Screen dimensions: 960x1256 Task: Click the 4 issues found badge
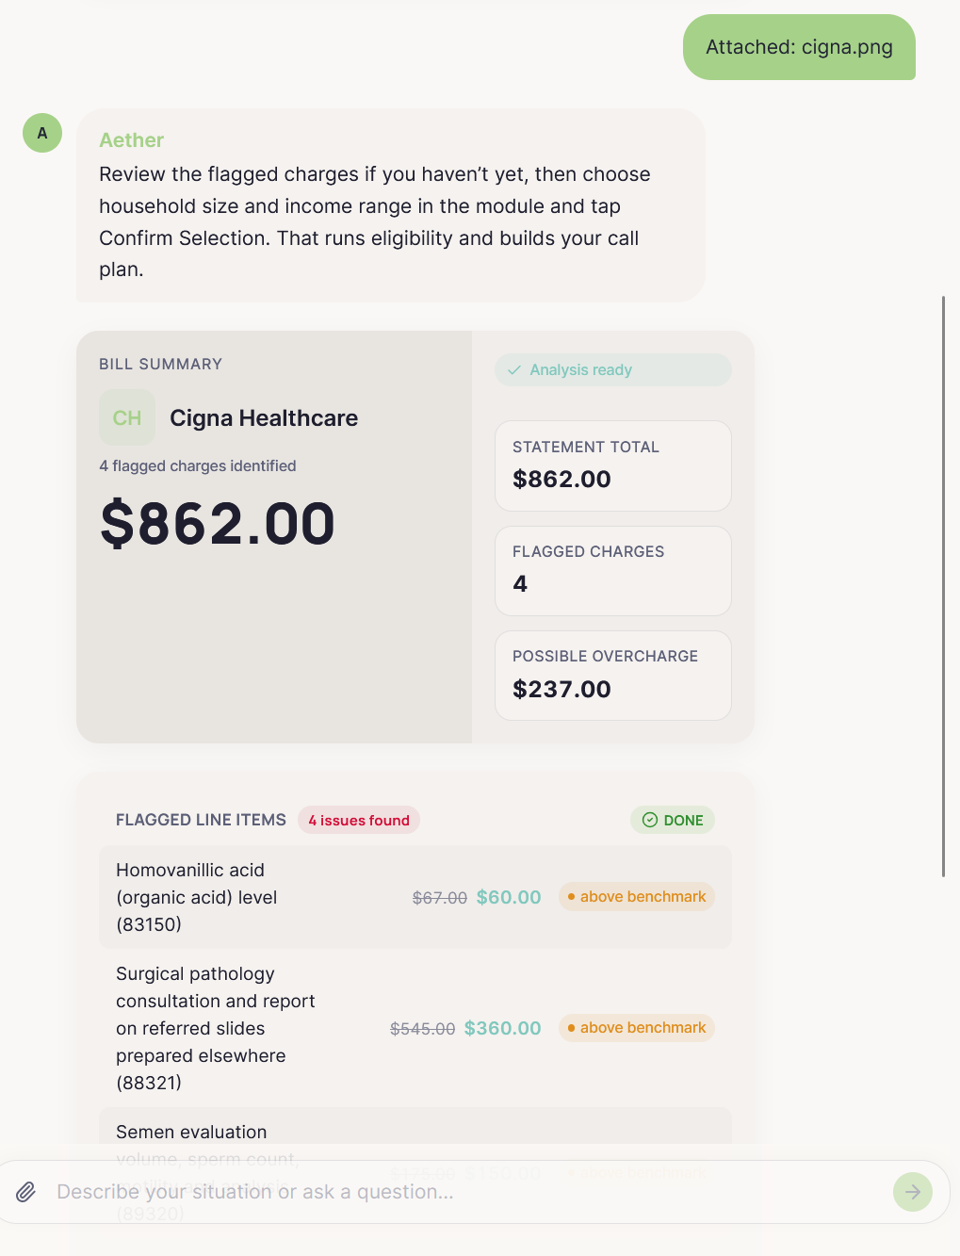tap(359, 820)
